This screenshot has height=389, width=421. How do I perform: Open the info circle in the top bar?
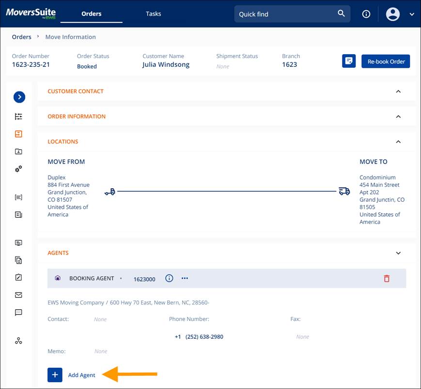pos(366,14)
